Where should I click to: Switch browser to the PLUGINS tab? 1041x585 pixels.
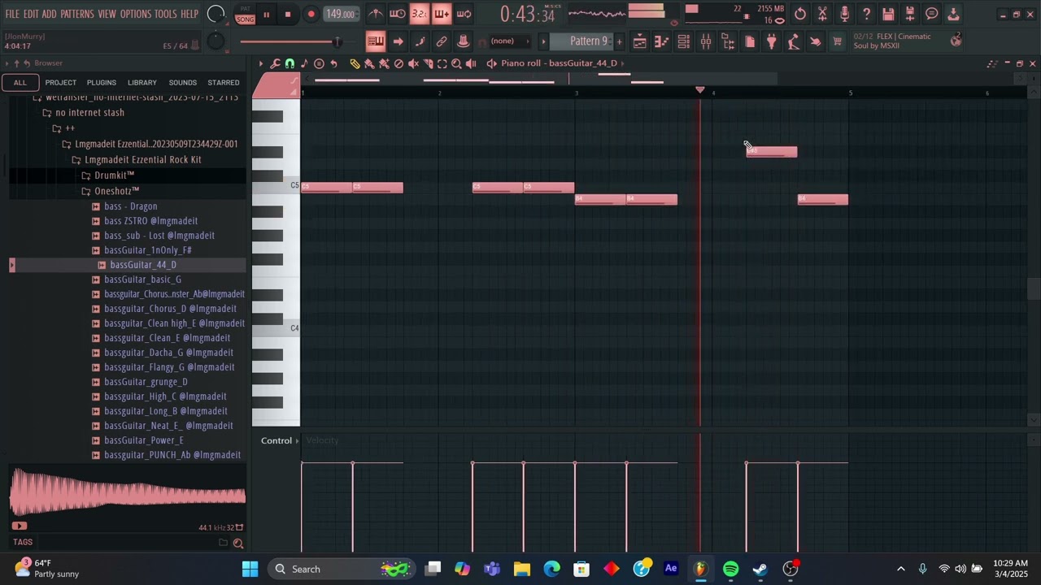point(102,83)
